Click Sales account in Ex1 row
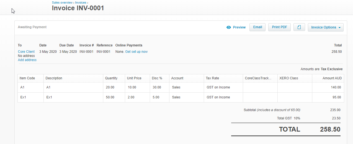Screen dimensions: 353x144 pos(176,97)
